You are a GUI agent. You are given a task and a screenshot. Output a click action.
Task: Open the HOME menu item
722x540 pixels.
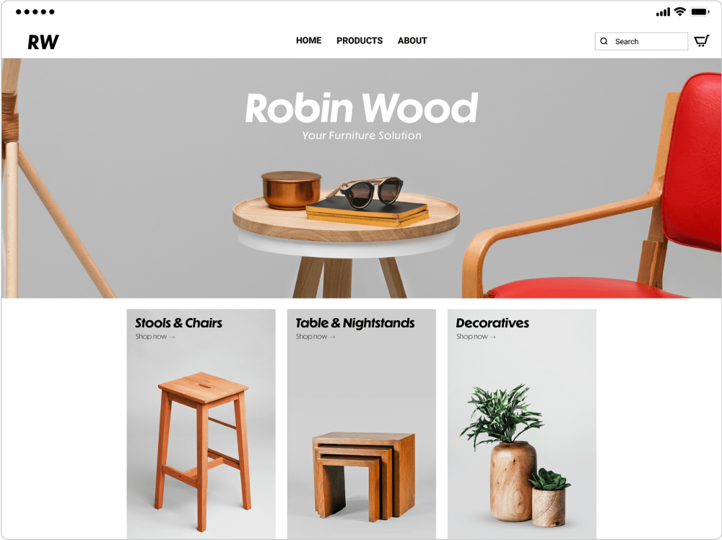coord(308,40)
